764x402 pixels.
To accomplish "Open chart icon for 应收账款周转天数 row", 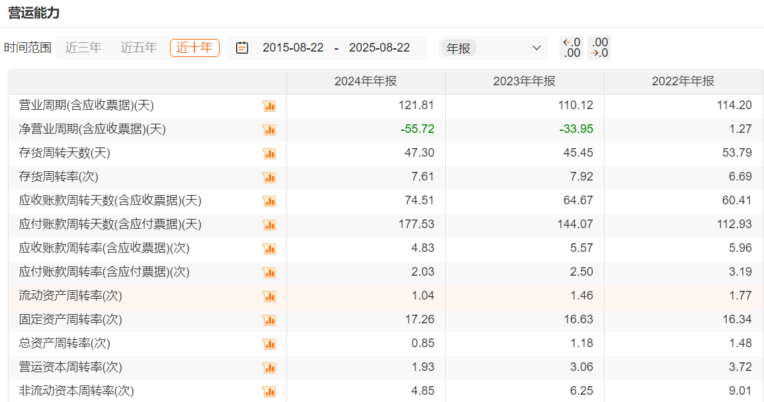I will coord(269,201).
